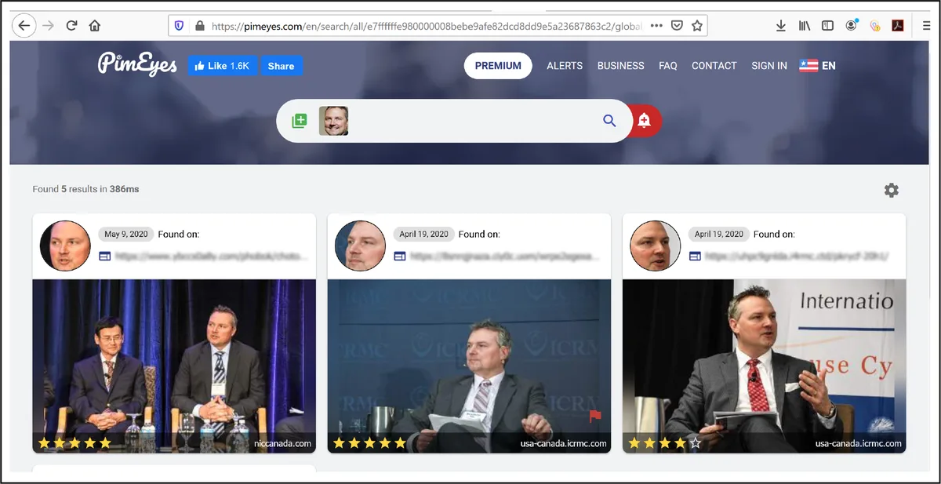The image size is (941, 484).
Task: View site security via the padlock icon
Action: [x=200, y=26]
